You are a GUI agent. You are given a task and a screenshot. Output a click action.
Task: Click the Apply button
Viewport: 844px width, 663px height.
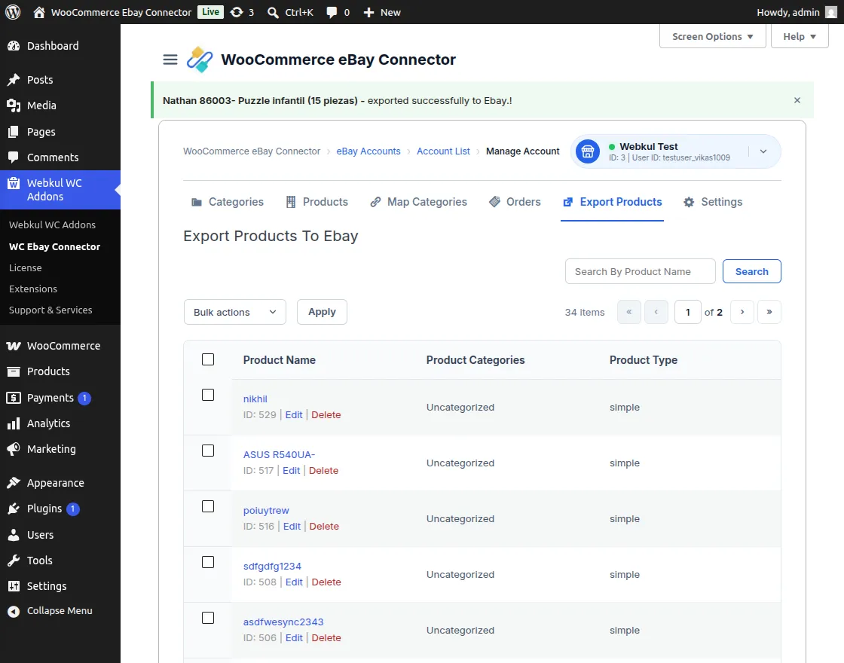click(322, 312)
